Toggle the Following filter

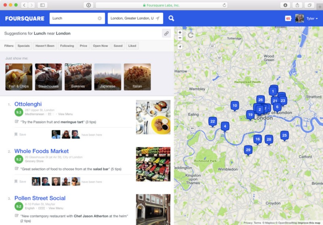coord(67,46)
